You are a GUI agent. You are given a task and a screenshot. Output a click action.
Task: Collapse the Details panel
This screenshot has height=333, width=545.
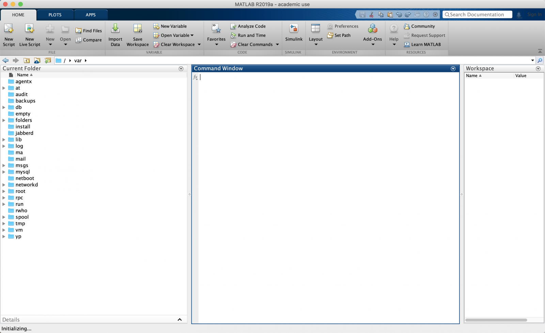tap(180, 320)
